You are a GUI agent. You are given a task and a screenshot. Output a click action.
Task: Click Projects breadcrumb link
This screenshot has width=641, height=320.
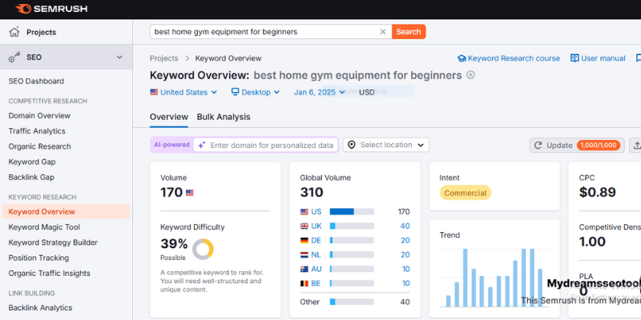164,58
